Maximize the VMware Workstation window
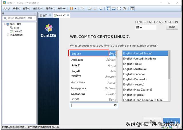183x130 pixels. click(x=169, y=3)
